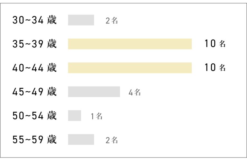Click the 1名 value label
Viewport: 247px width, 162px height.
(x=96, y=116)
